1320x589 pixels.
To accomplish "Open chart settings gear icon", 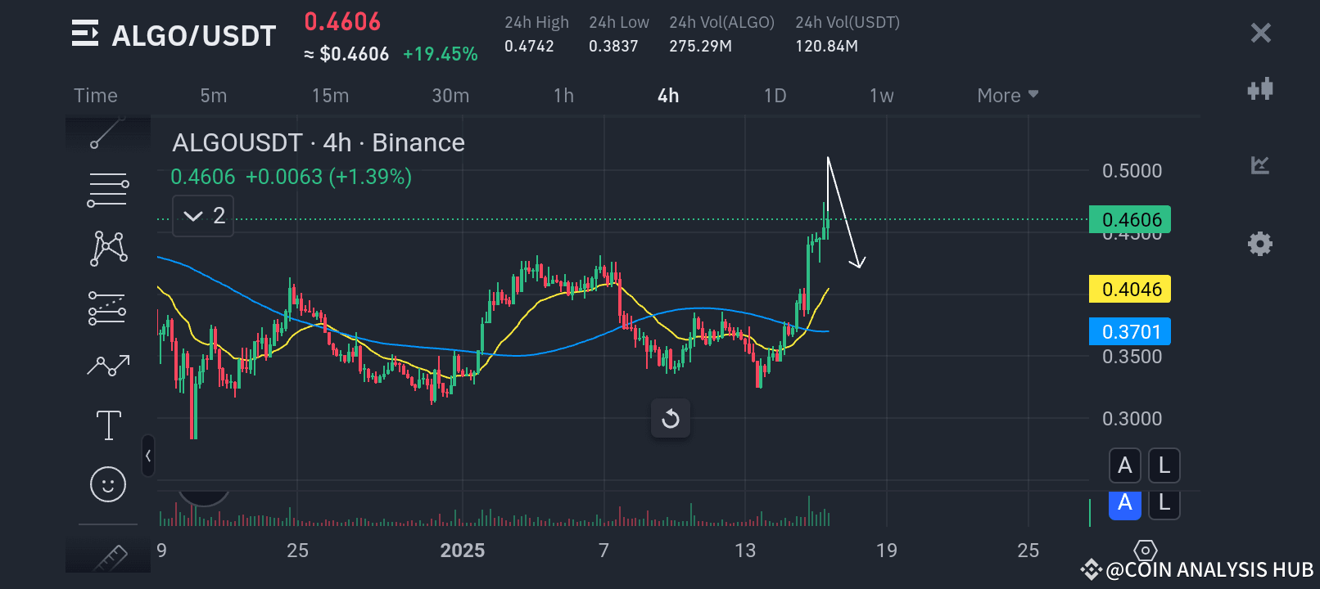I will [1260, 244].
